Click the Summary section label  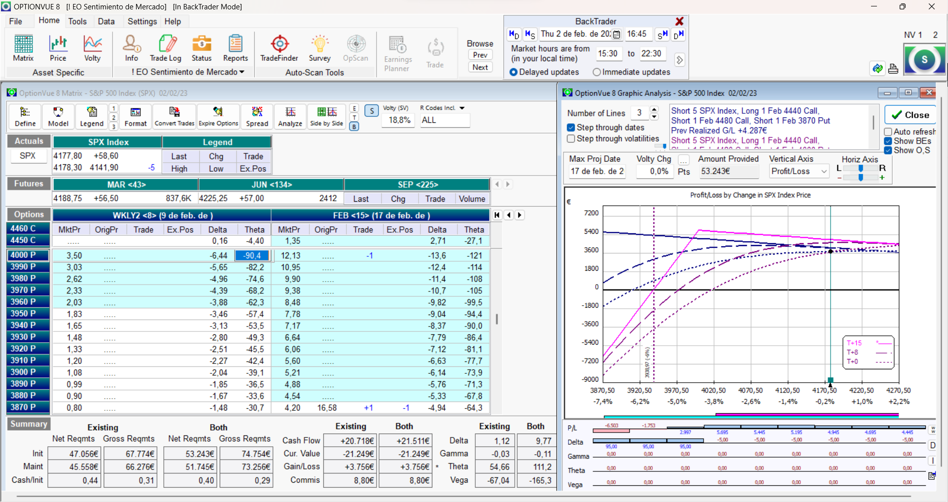pos(29,424)
